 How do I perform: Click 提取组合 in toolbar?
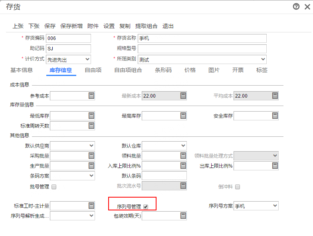click(146, 26)
